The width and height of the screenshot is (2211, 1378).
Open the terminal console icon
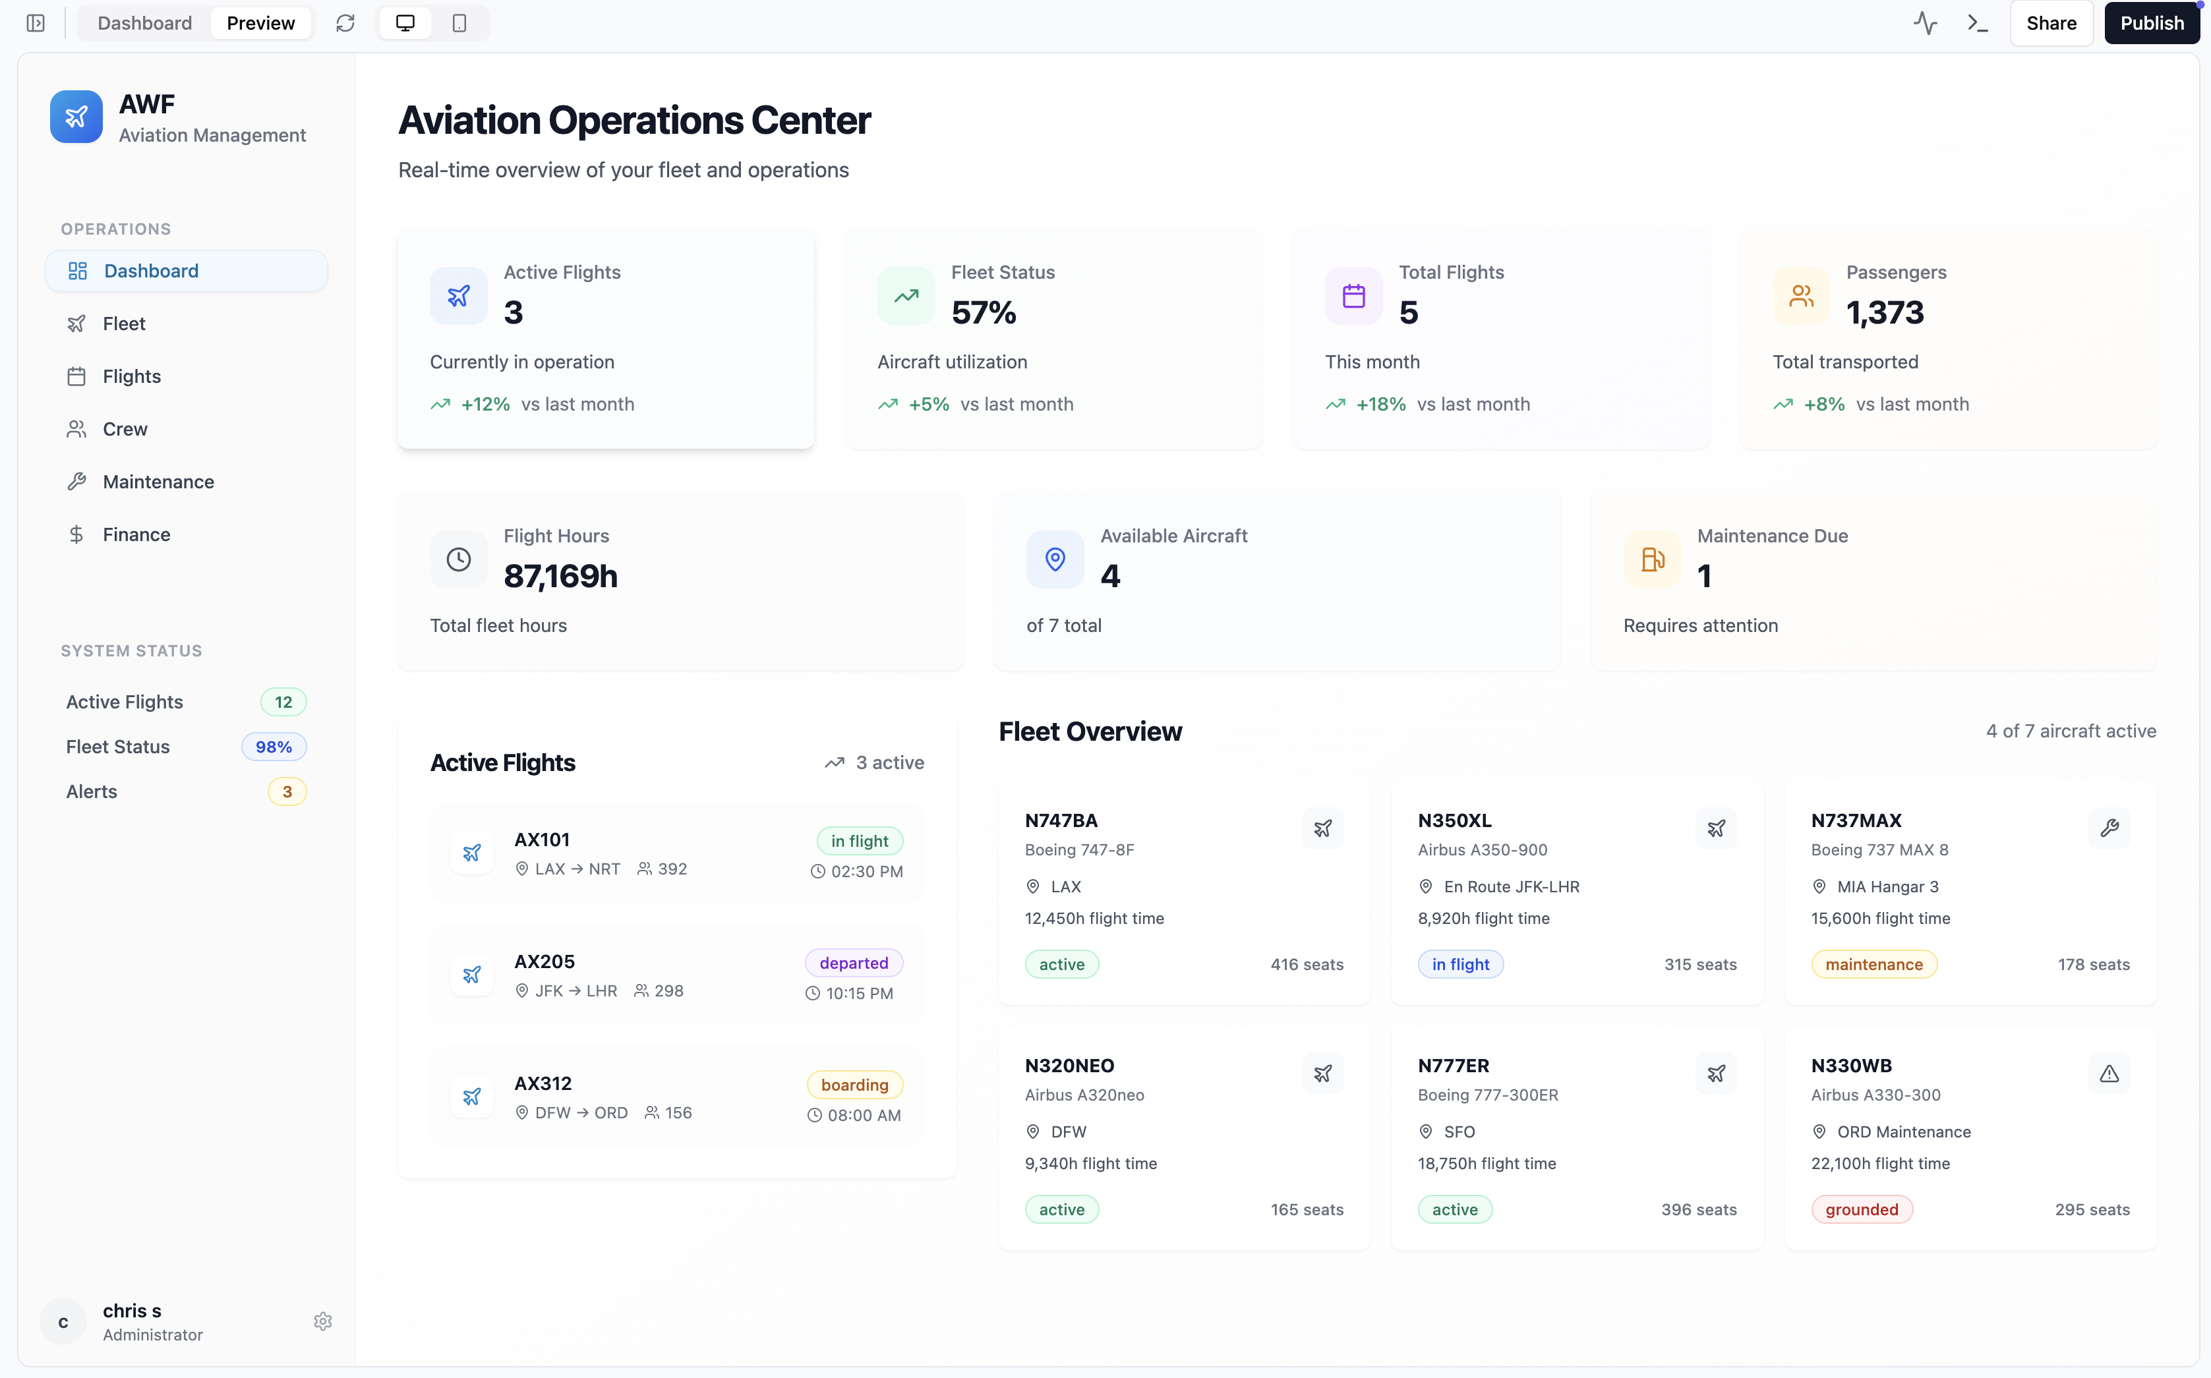point(1977,23)
